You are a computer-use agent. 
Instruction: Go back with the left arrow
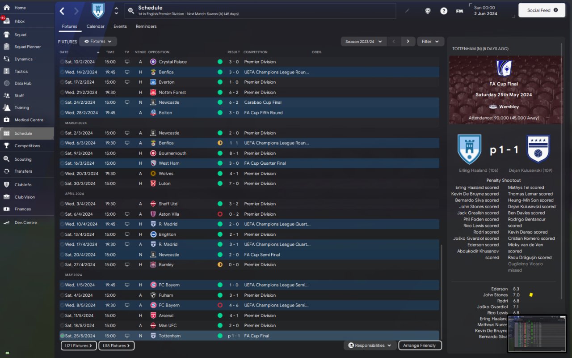62,11
